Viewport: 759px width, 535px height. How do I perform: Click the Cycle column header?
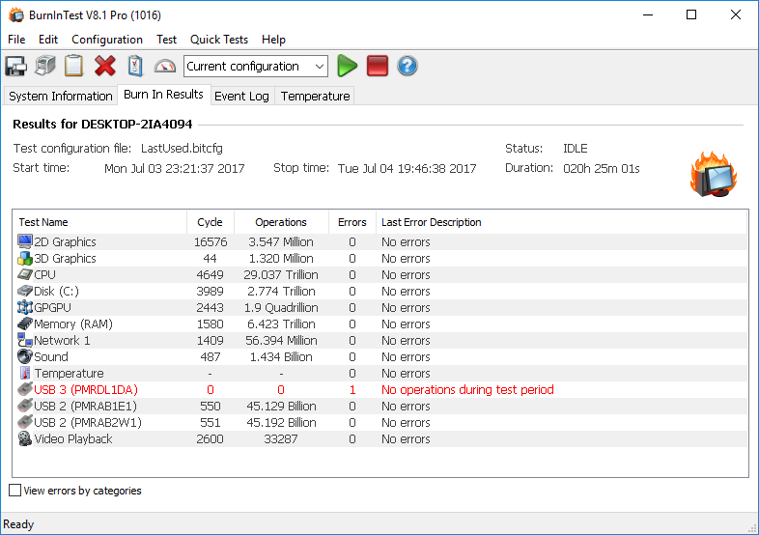click(211, 222)
